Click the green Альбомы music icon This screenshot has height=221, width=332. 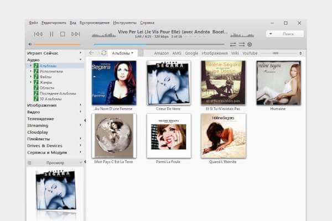click(x=36, y=66)
